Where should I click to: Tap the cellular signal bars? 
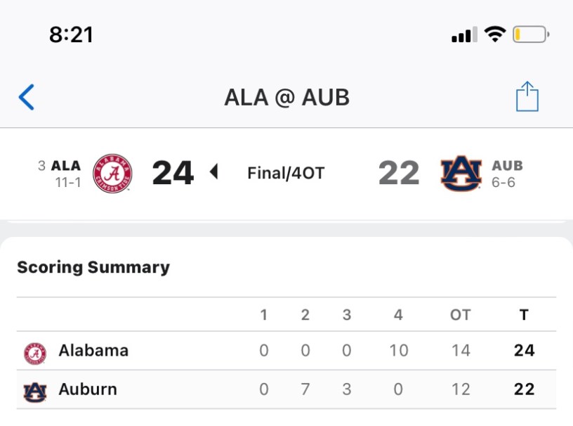point(464,34)
